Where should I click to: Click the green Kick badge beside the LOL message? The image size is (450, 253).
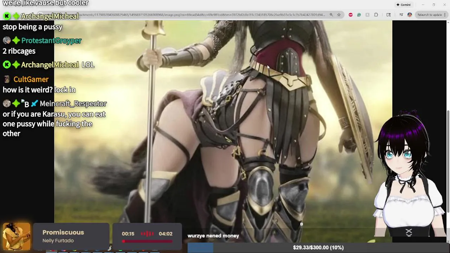pyautogui.click(x=7, y=65)
